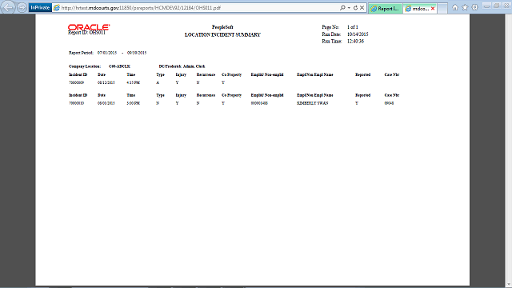Viewport: 512px width, 288px height.
Task: Open the address bar autocomplete dropdown arrow
Action: [349, 7]
